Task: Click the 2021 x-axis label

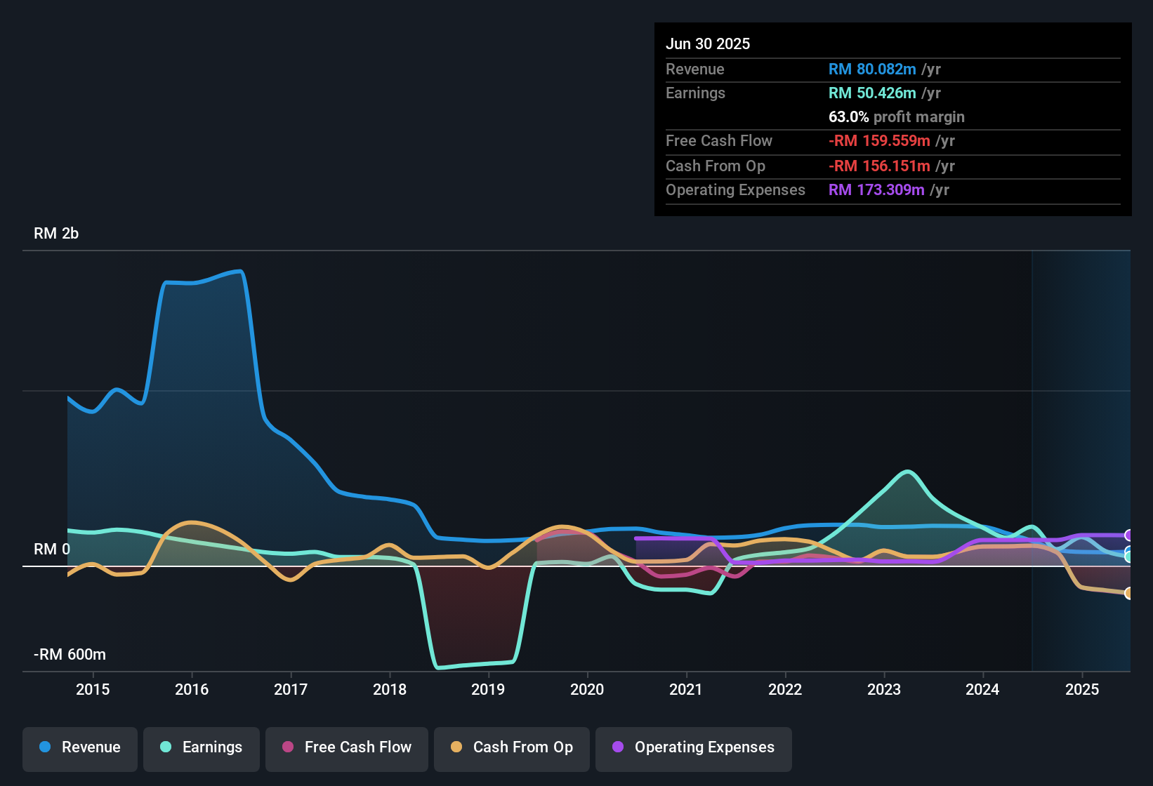Action: pyautogui.click(x=686, y=689)
